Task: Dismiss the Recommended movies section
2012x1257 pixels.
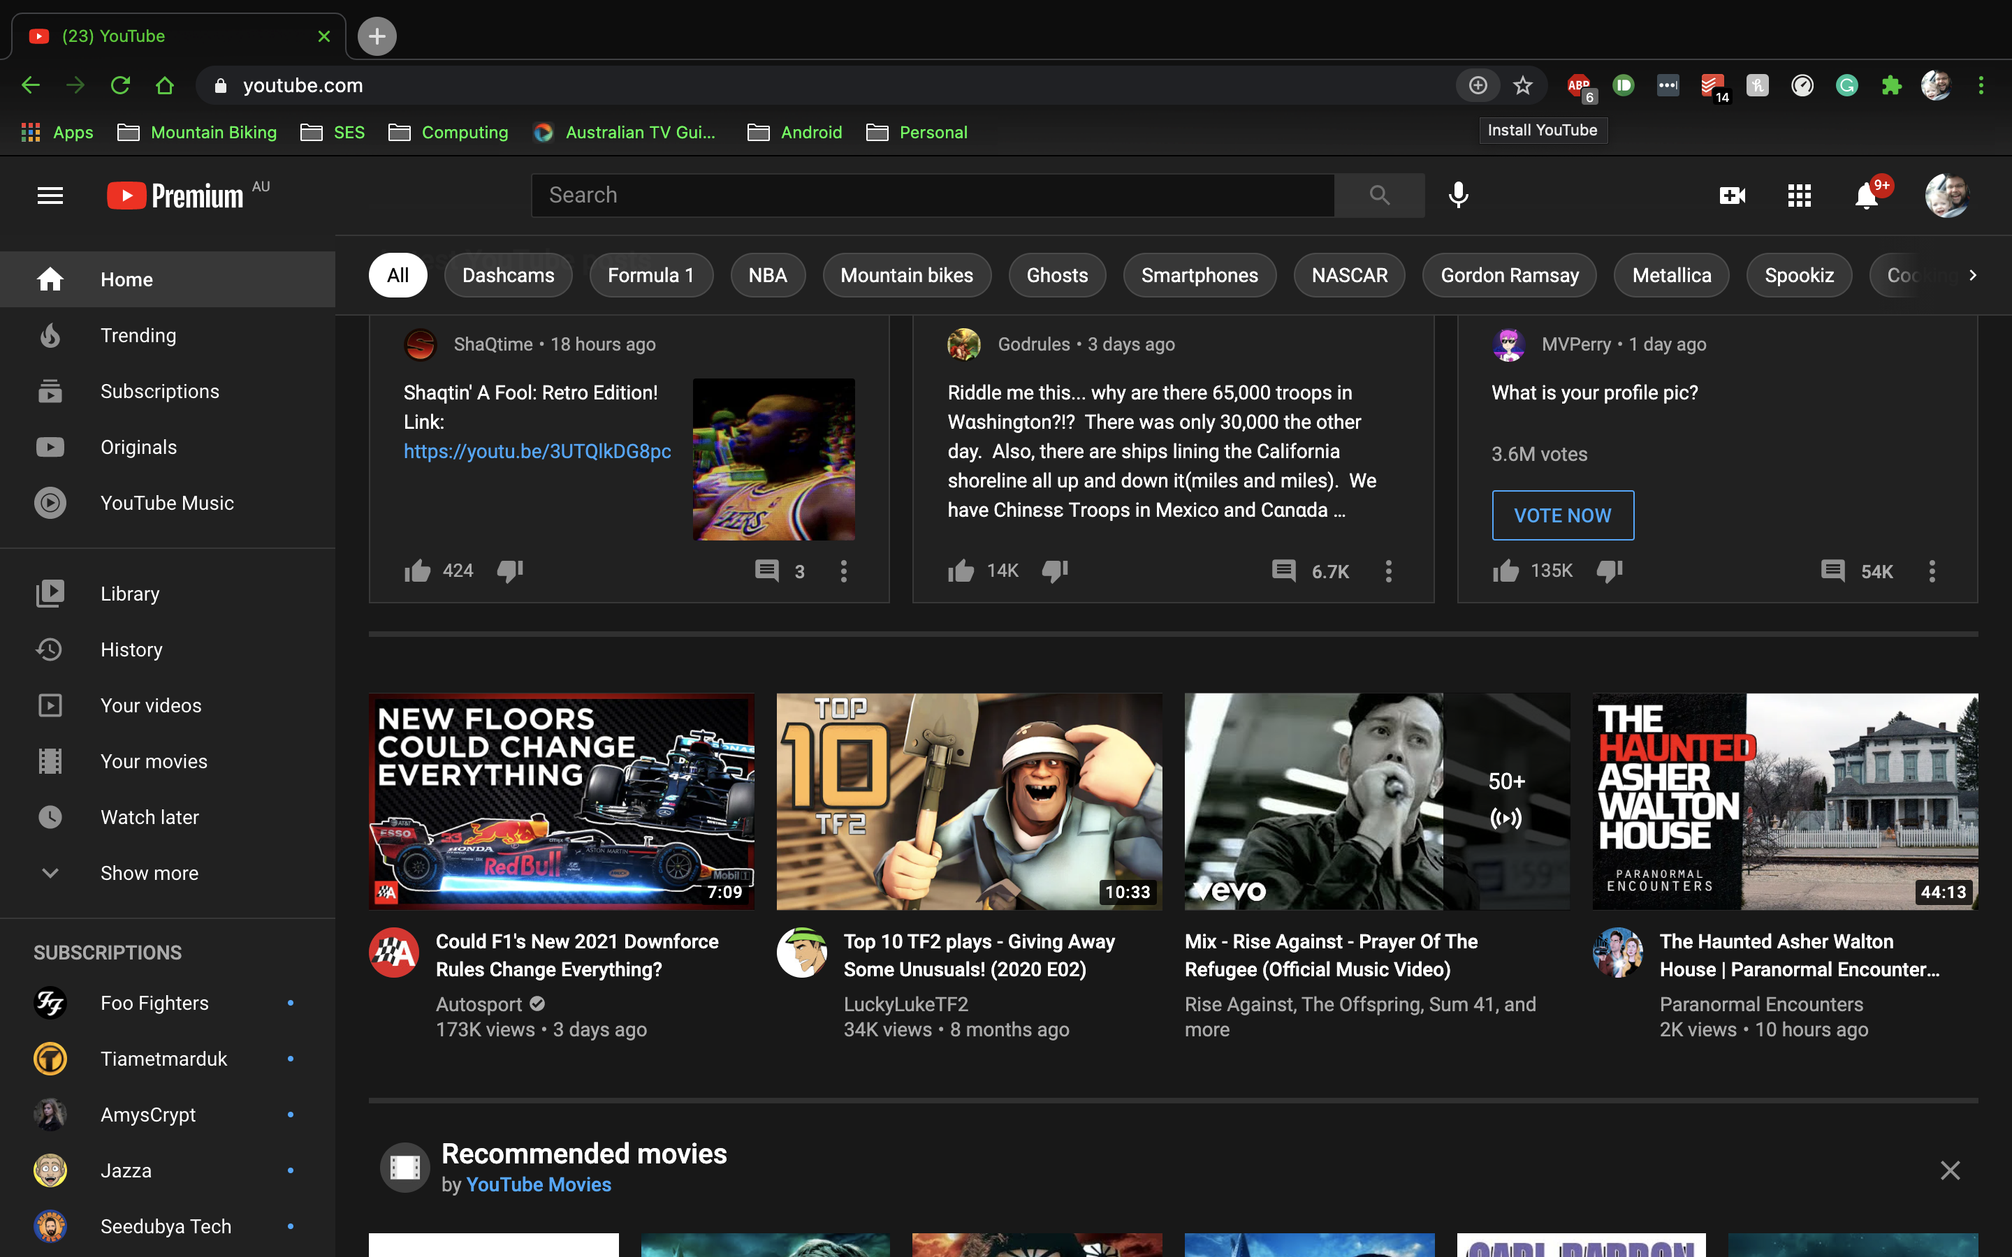Action: coord(1950,1170)
